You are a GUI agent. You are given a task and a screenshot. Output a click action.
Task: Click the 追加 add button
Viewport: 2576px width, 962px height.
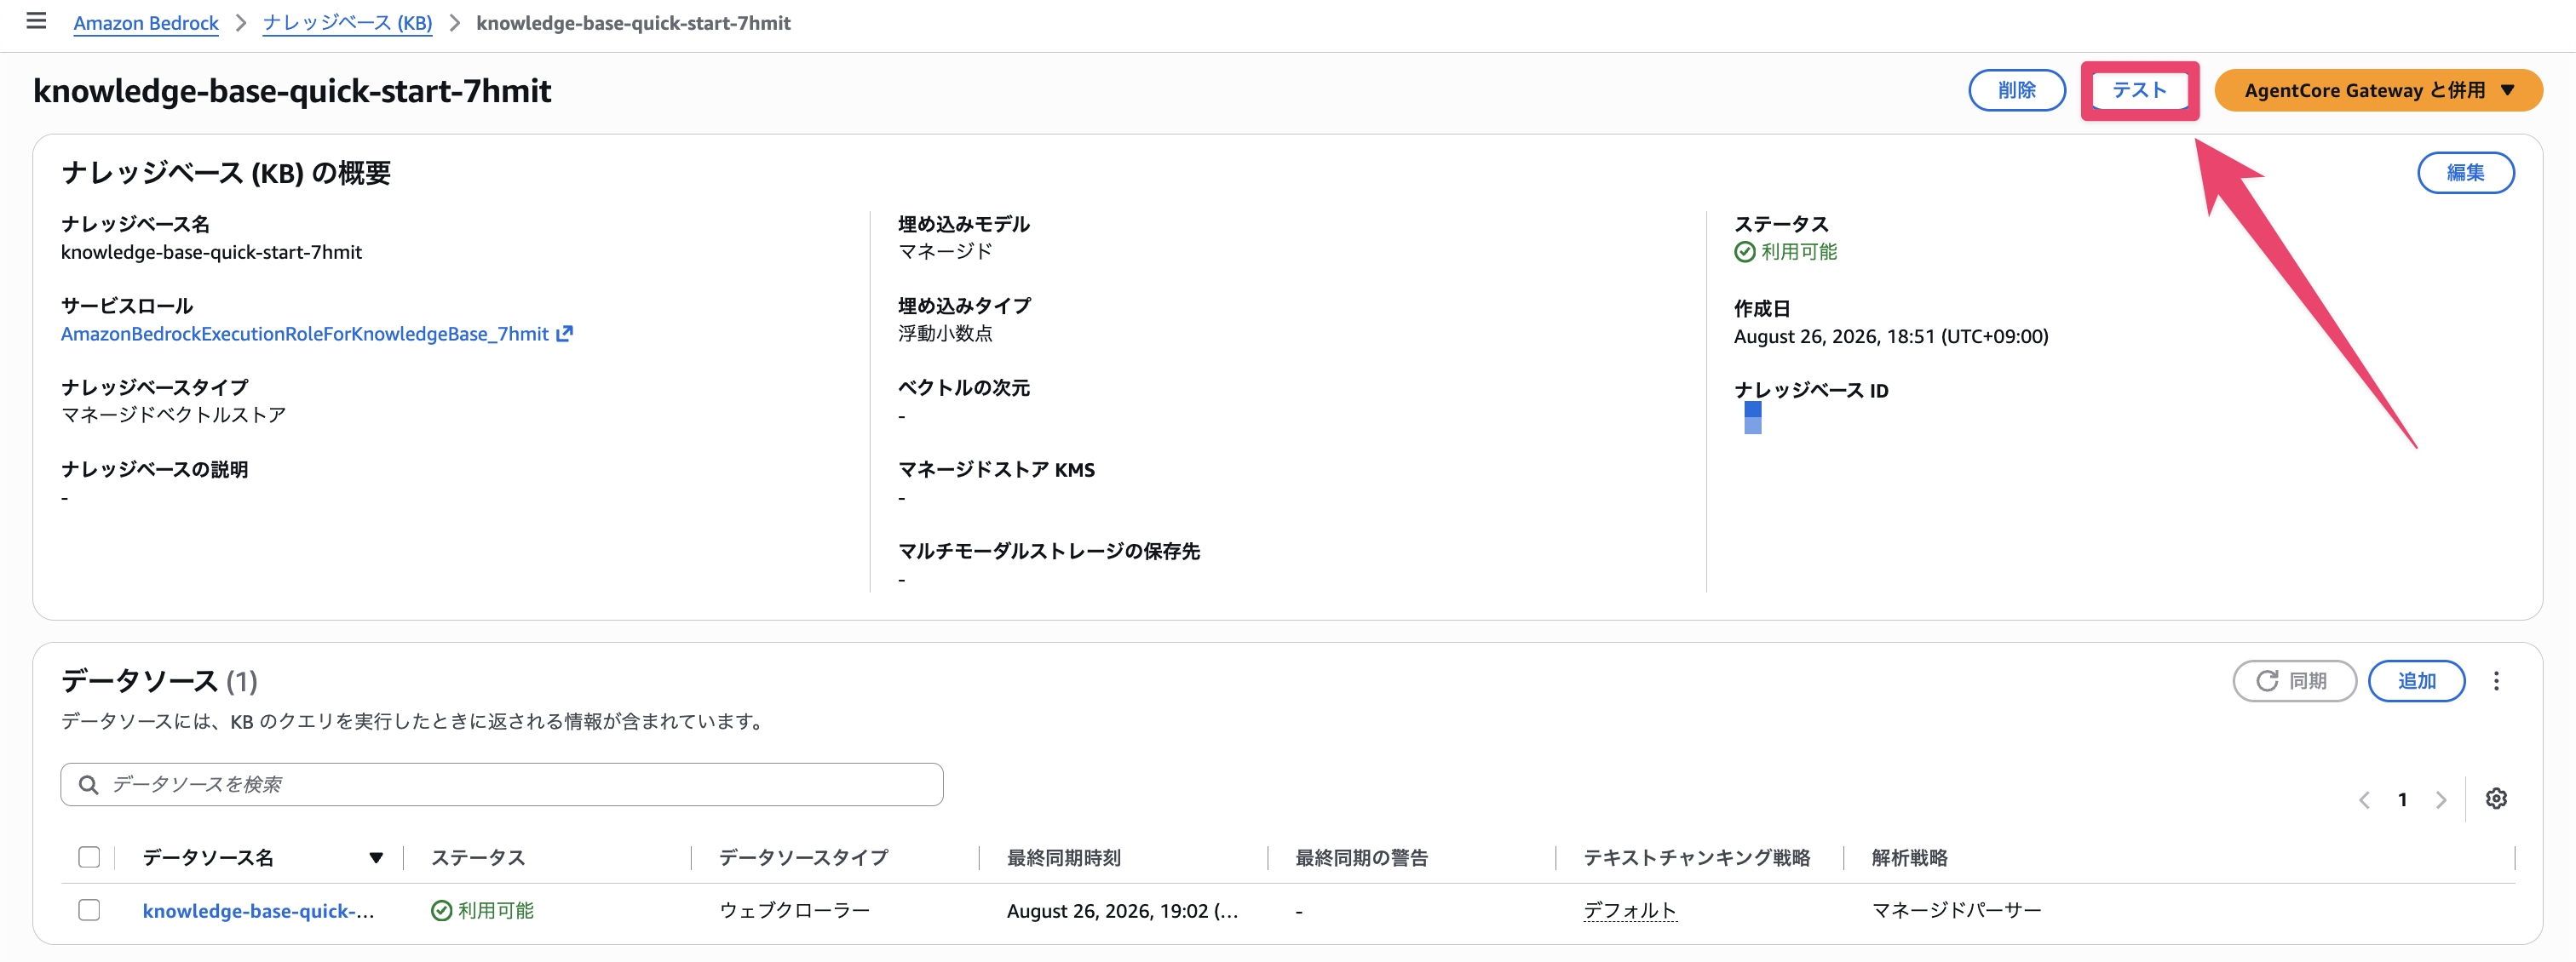[2416, 680]
